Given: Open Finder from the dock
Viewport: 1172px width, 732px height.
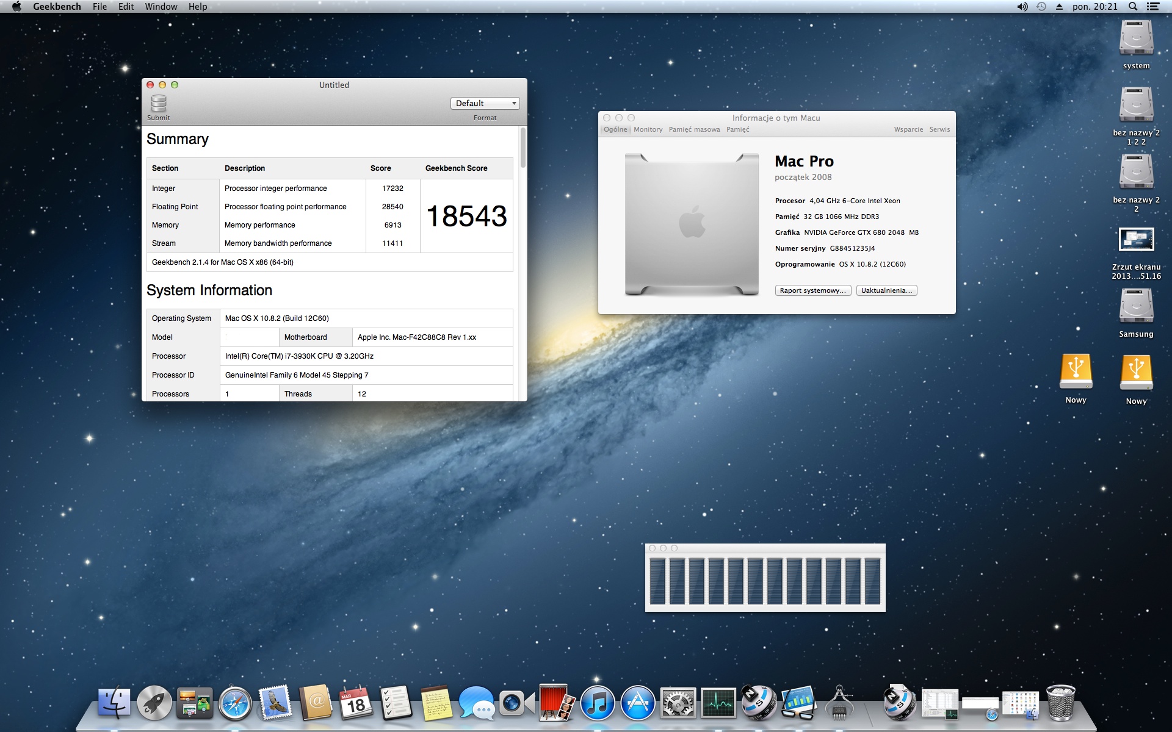Looking at the screenshot, I should (114, 703).
